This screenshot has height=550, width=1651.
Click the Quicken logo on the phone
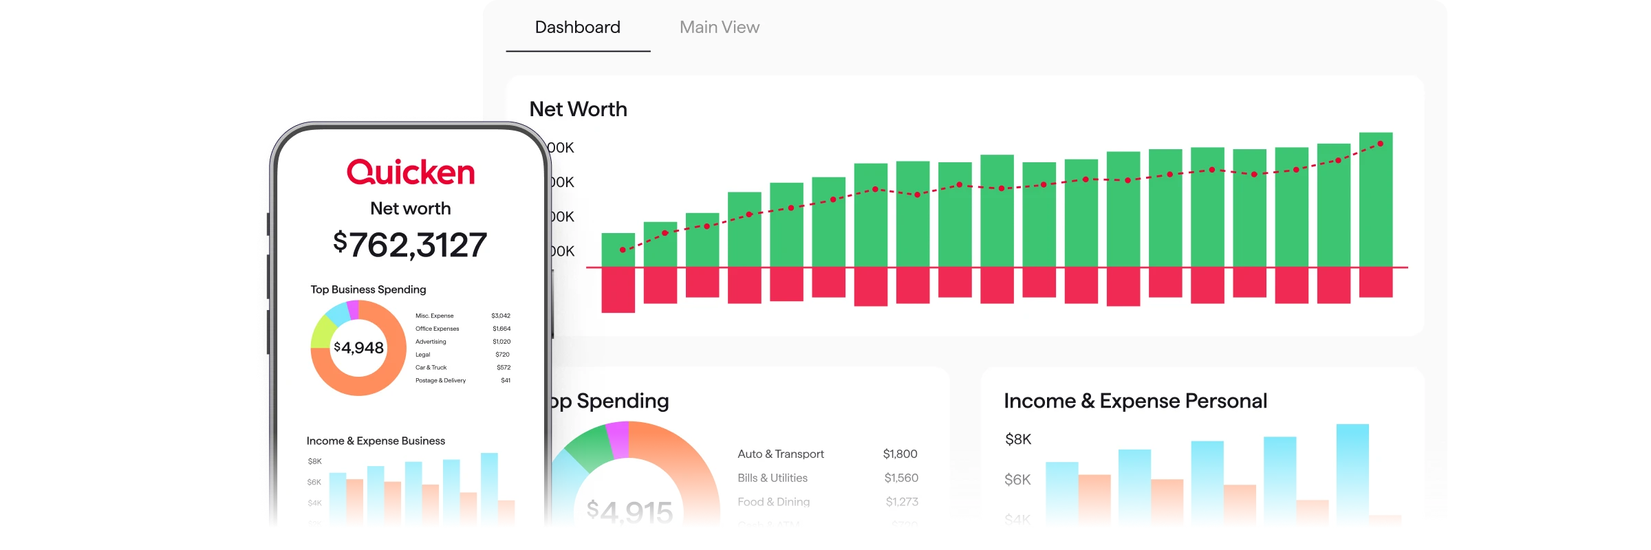coord(411,173)
